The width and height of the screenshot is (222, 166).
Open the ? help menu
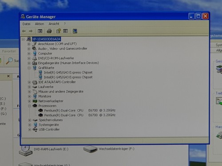coord(65,24)
